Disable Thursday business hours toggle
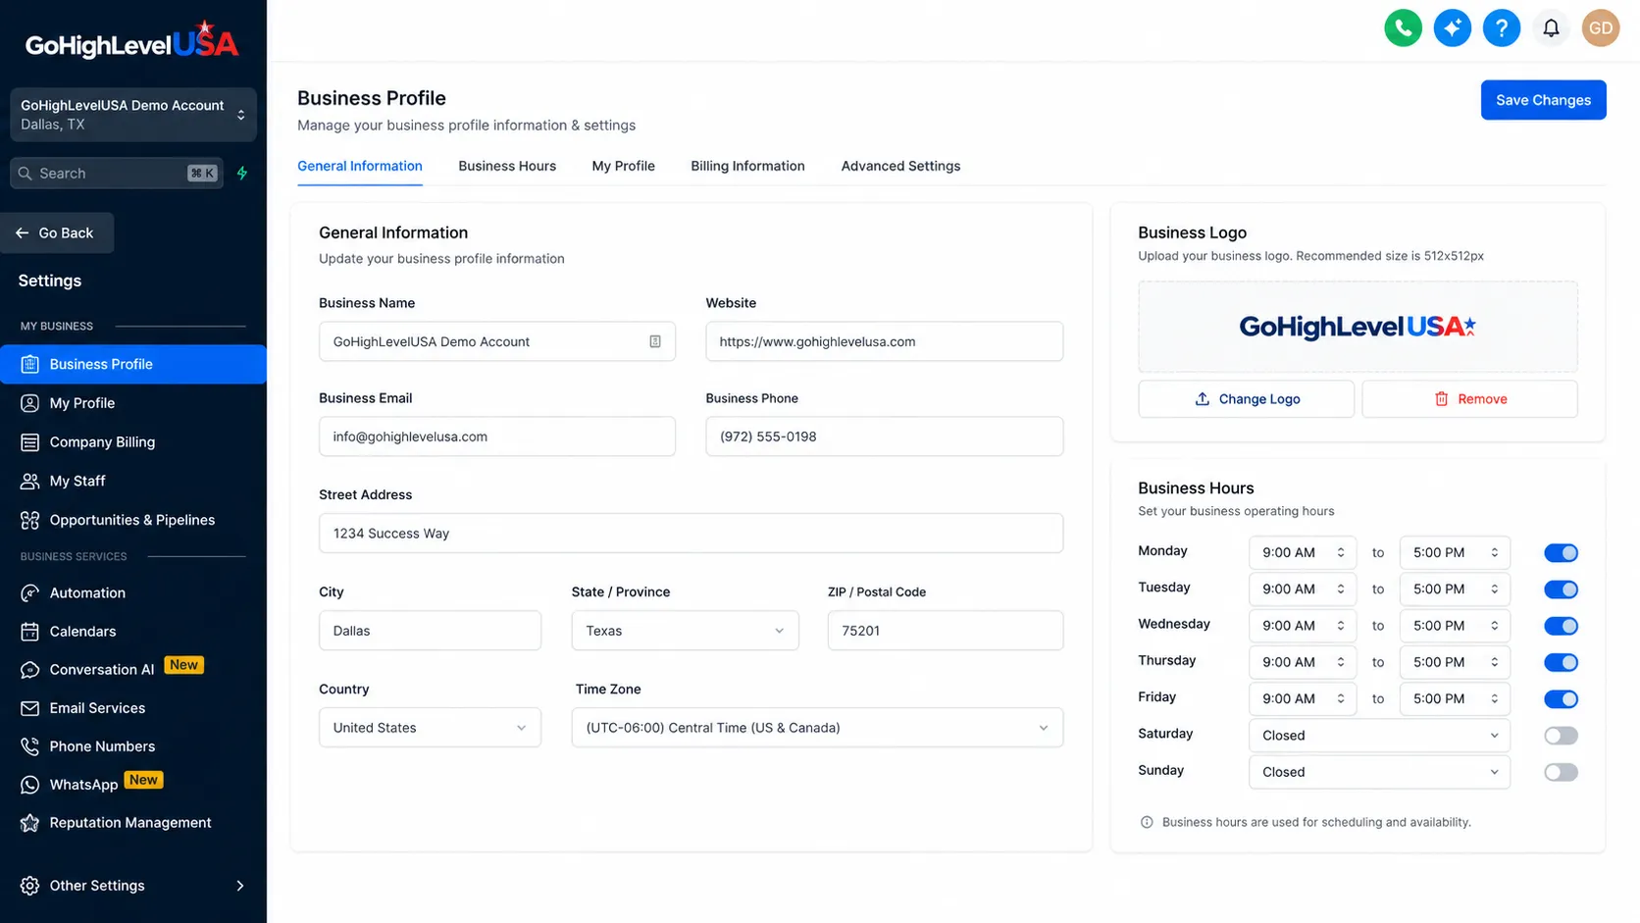Image resolution: width=1640 pixels, height=923 pixels. click(x=1561, y=662)
